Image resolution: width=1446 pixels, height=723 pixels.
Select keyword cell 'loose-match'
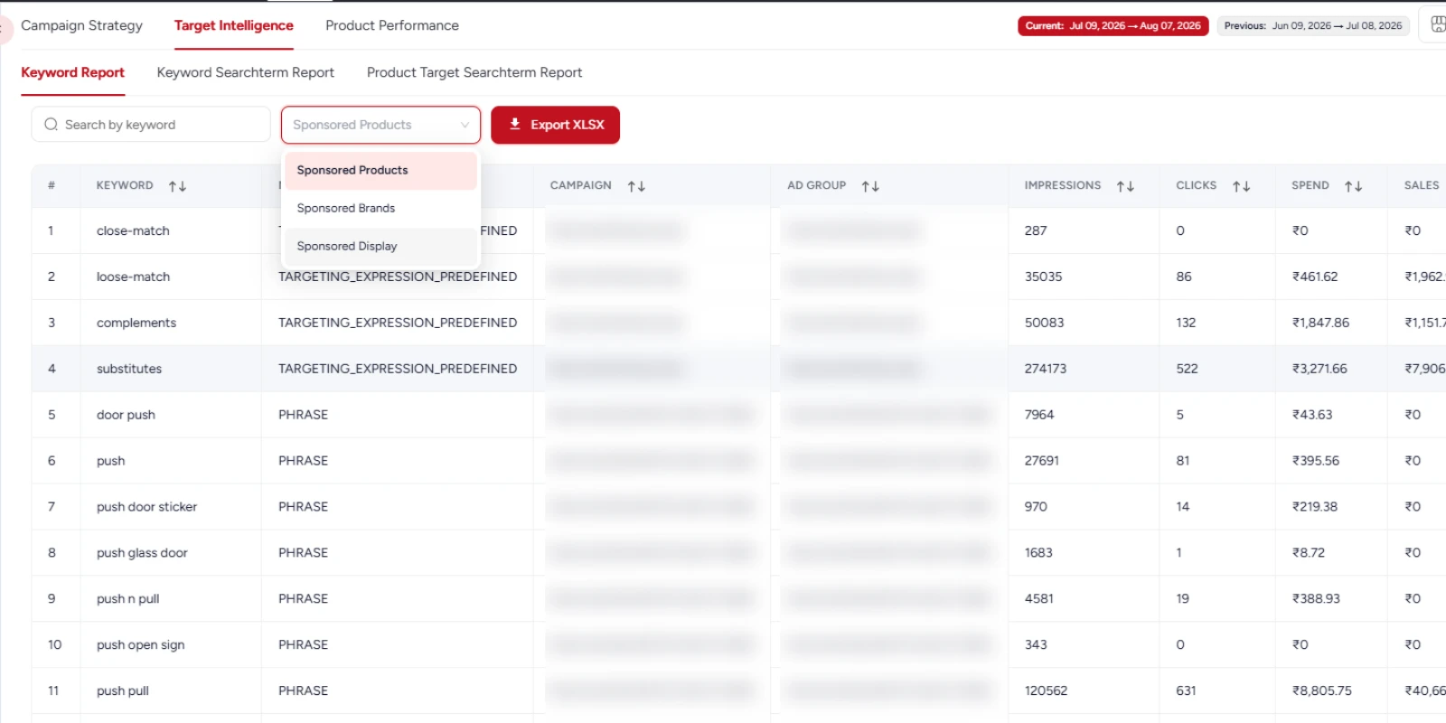133,277
